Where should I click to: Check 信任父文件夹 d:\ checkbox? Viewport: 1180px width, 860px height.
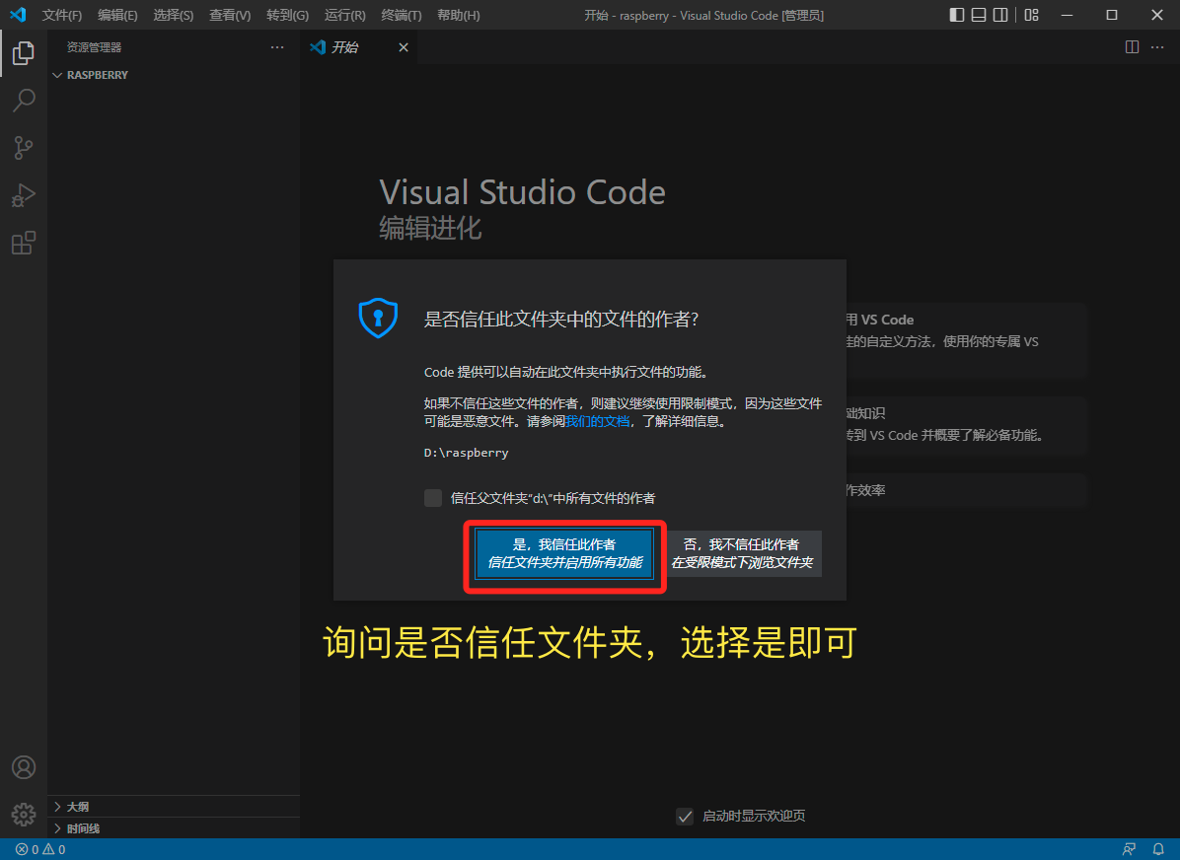(433, 498)
